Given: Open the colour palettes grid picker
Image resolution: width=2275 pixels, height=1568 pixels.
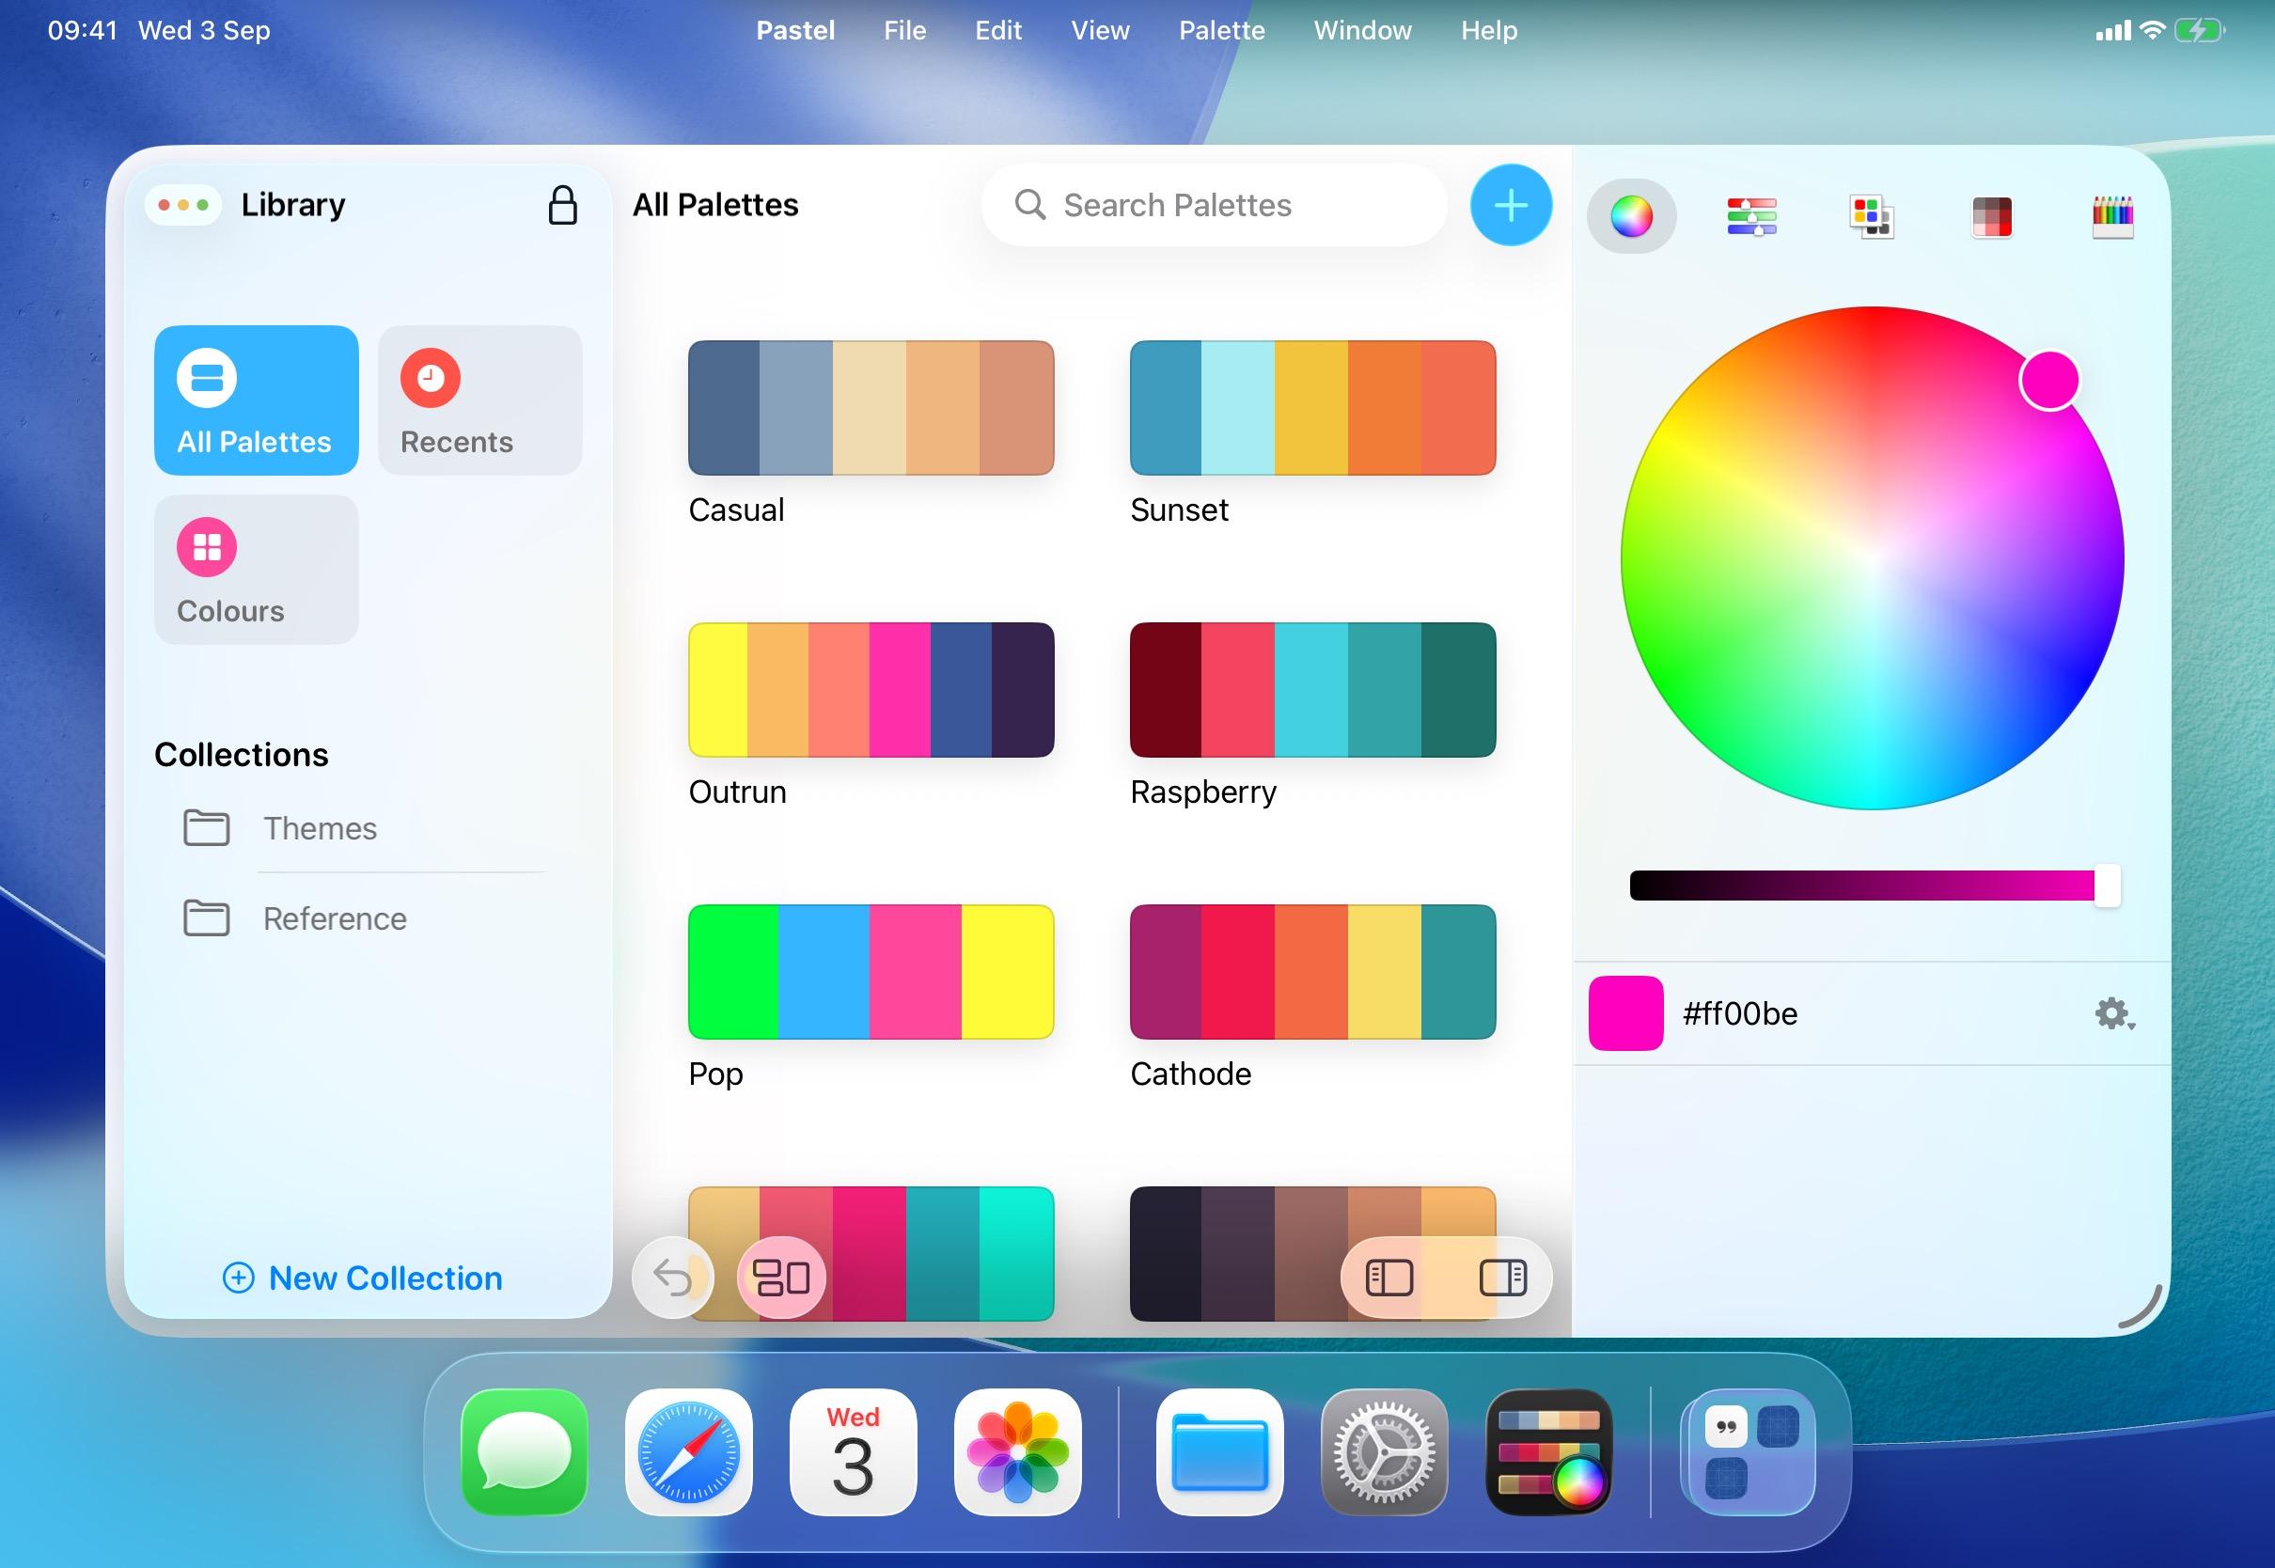Looking at the screenshot, I should click(x=1872, y=216).
